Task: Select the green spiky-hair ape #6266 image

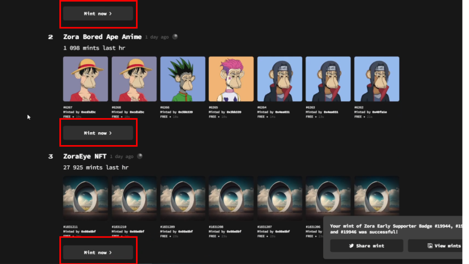Action: click(183, 79)
